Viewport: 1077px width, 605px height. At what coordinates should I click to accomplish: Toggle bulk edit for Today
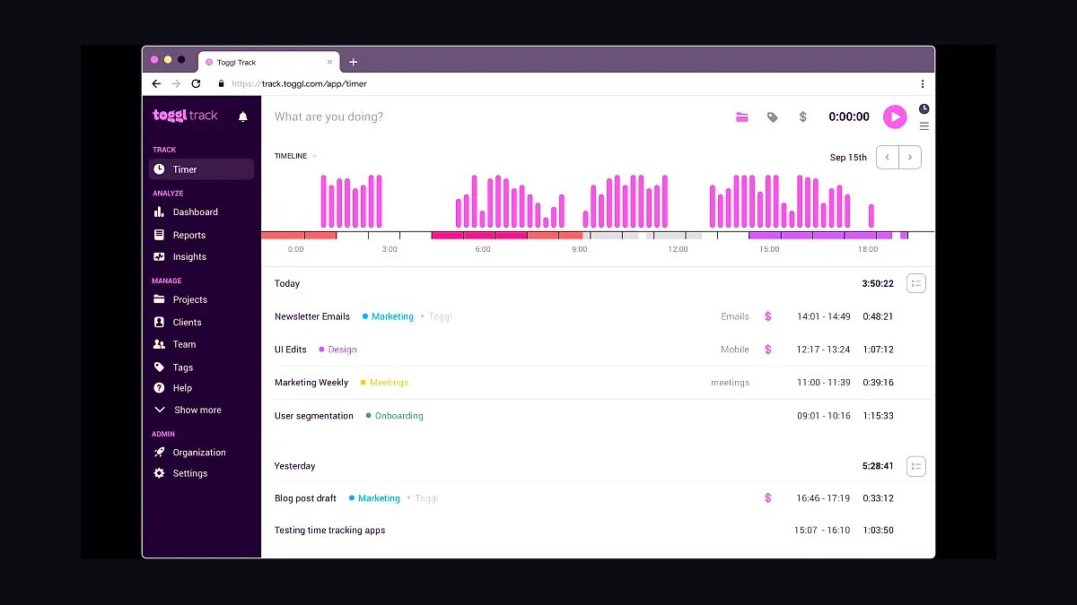(x=915, y=283)
